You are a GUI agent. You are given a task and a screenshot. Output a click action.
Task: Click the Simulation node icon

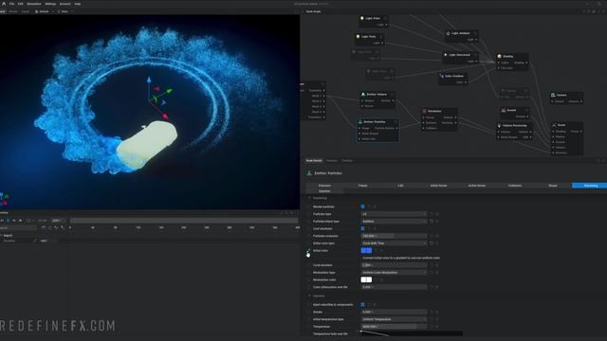424,111
